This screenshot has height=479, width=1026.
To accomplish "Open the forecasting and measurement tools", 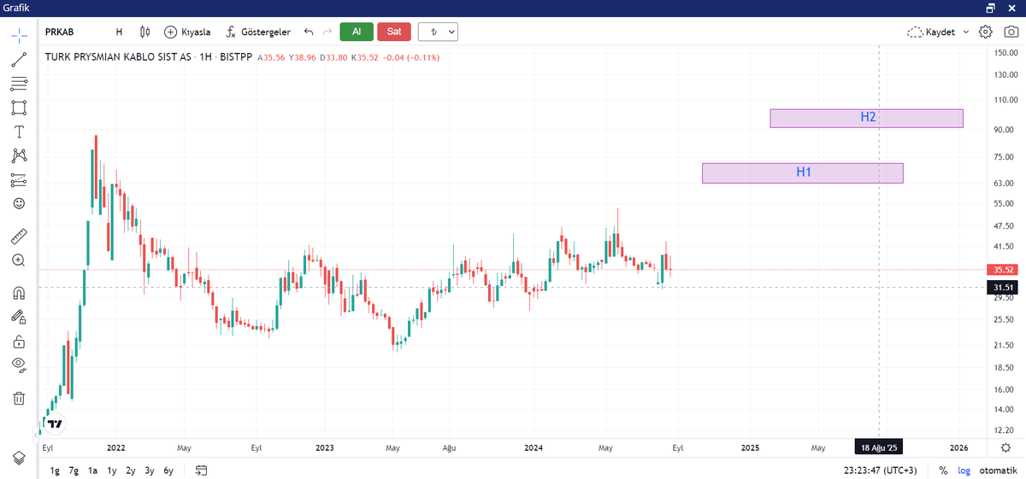I will click(x=19, y=180).
